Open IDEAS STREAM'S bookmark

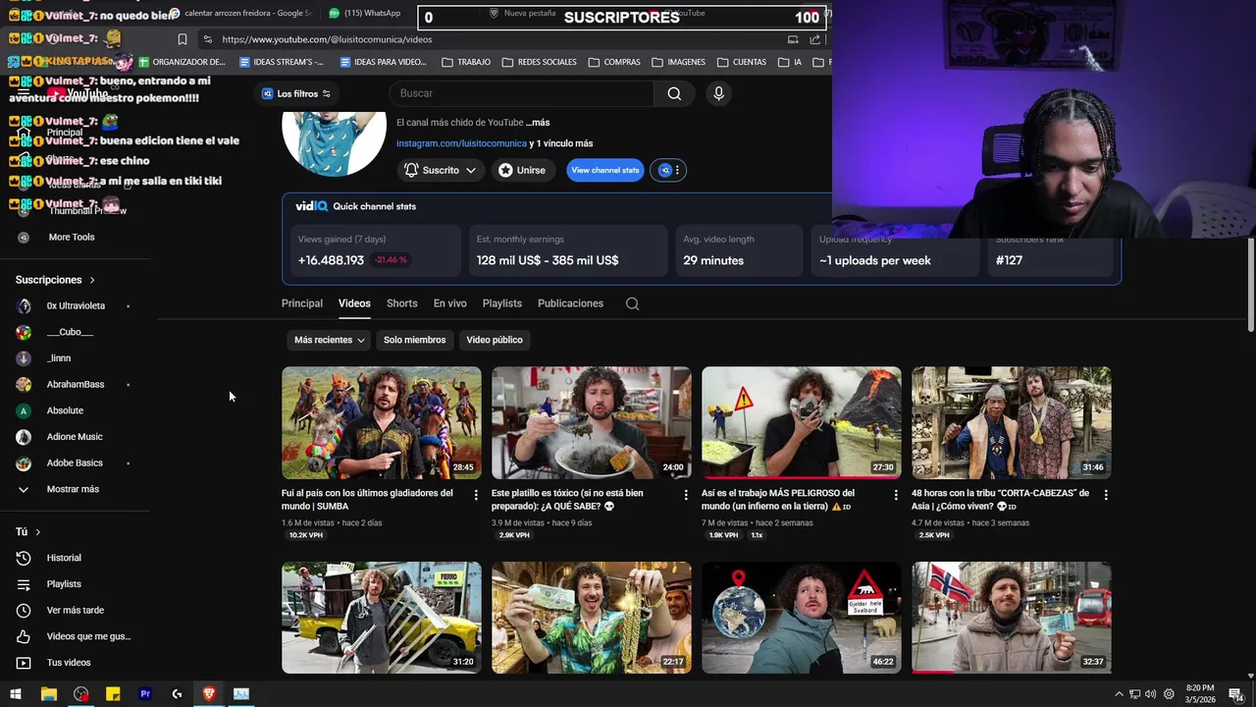[281, 62]
